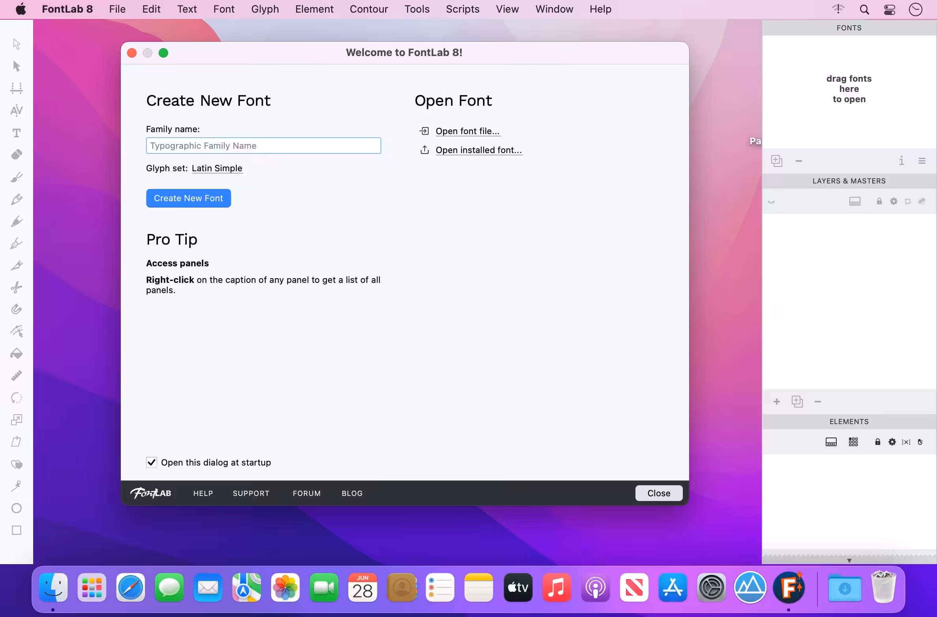Expand the panel dock arrow at the bottom
The width and height of the screenshot is (937, 617).
[849, 560]
